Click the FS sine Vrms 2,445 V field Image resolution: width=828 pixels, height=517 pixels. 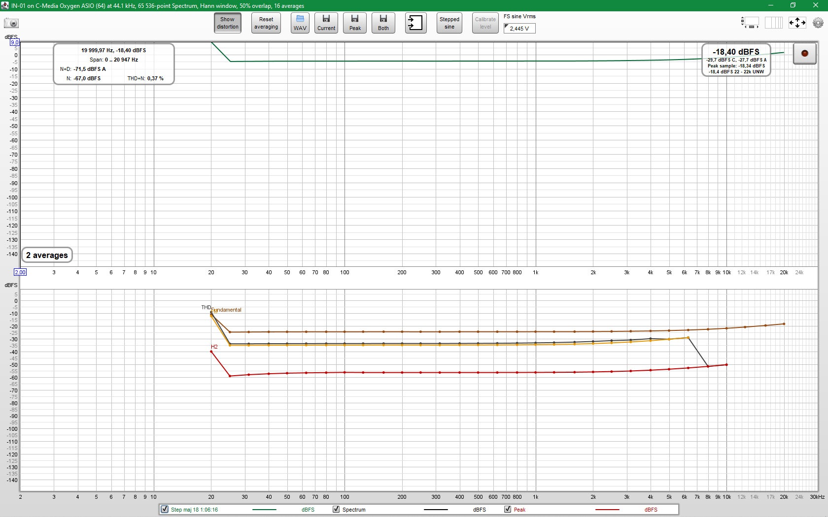(519, 28)
